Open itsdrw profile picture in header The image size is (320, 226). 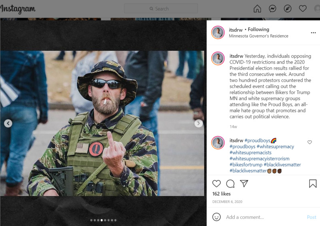tap(218, 32)
